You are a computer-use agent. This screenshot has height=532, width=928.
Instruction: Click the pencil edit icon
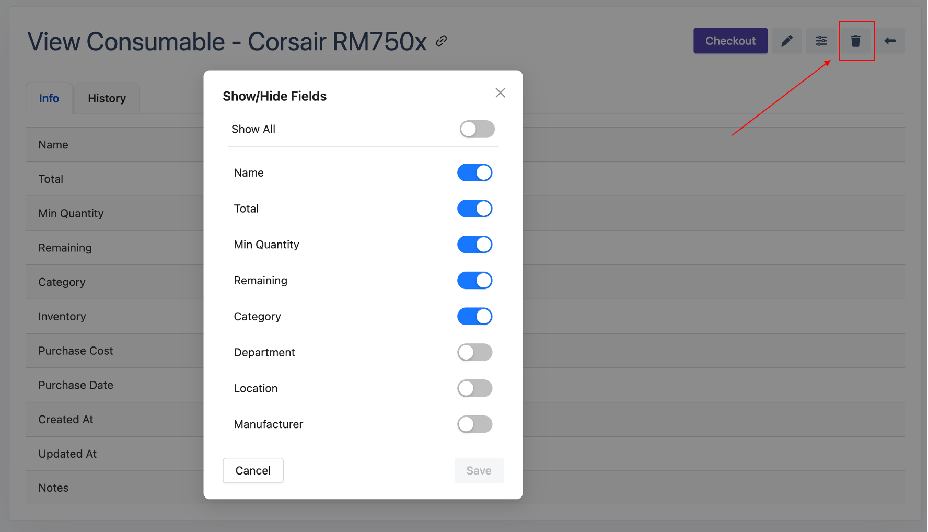pyautogui.click(x=787, y=41)
